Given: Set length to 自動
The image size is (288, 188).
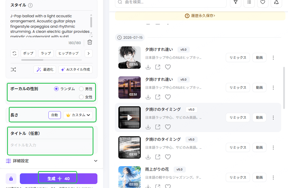Looking at the screenshot, I should [55, 115].
